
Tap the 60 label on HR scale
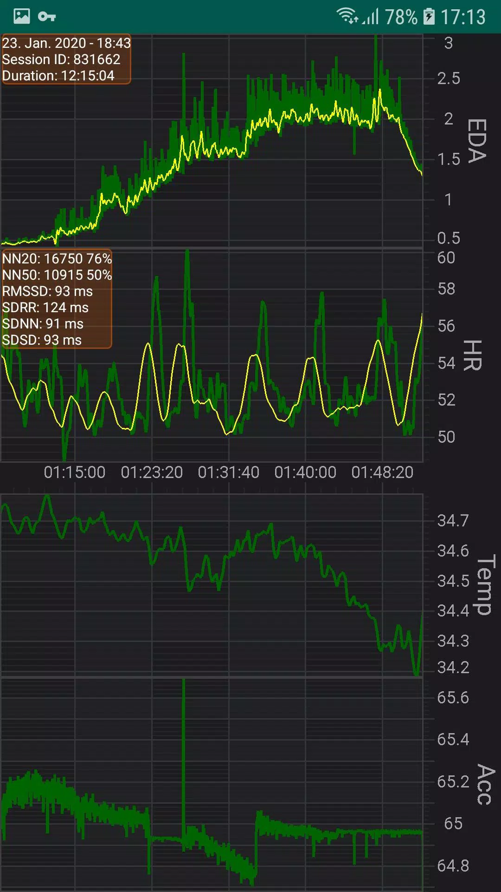point(446,258)
